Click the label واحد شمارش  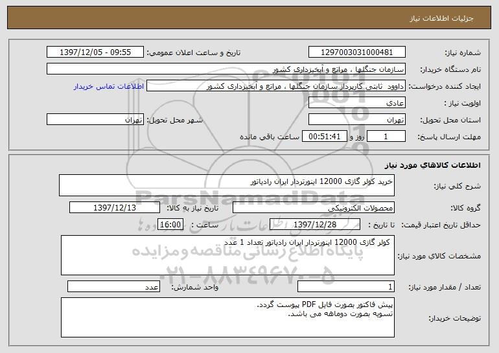pos(195,287)
